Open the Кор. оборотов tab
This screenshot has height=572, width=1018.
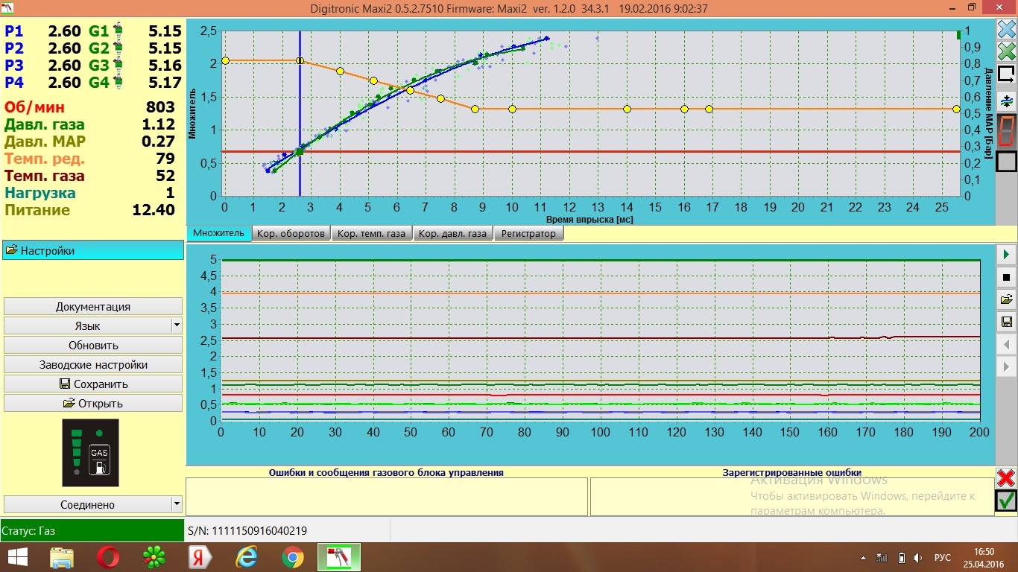coord(291,233)
